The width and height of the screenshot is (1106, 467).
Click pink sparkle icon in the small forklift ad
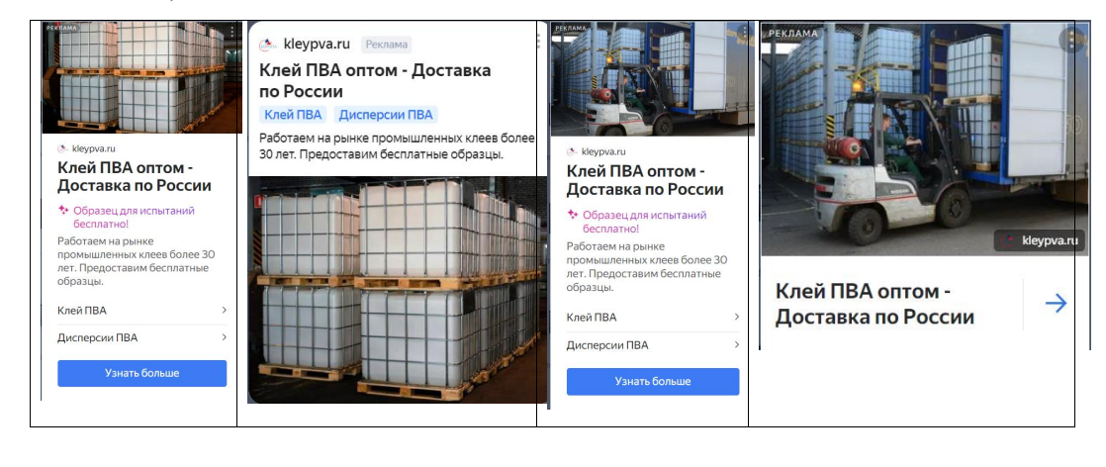(x=572, y=215)
